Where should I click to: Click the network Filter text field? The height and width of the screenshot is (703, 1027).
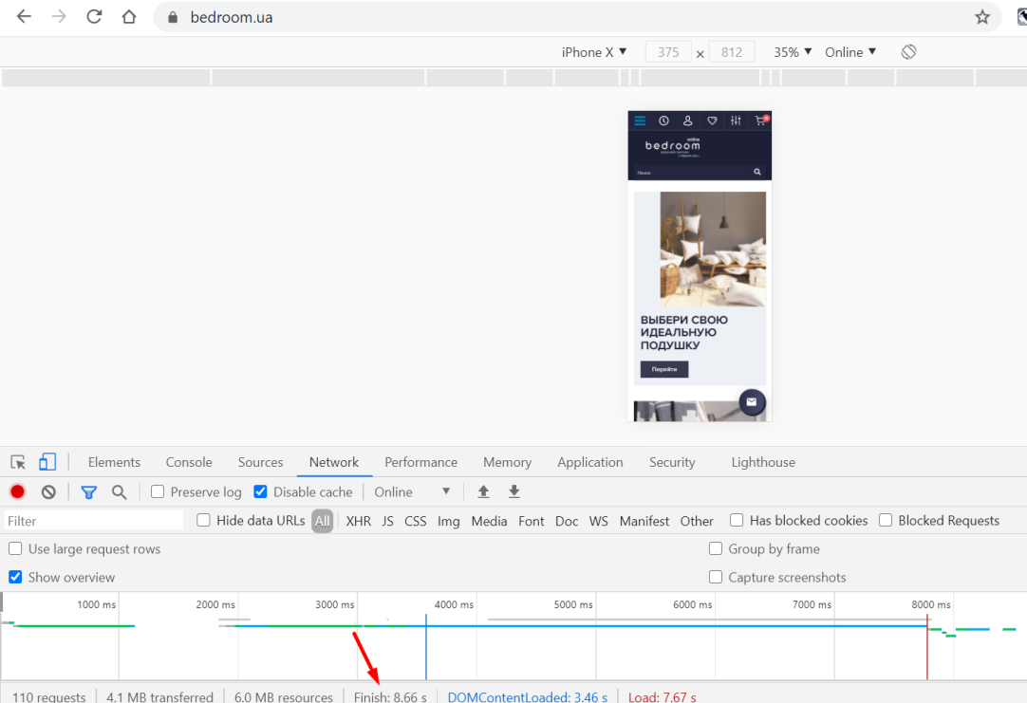click(x=94, y=521)
